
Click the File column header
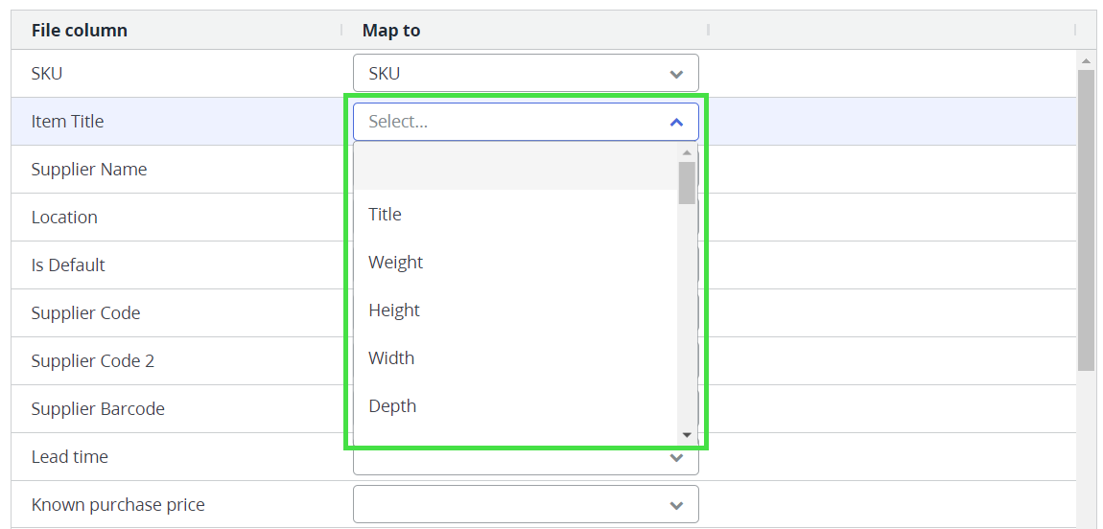tap(80, 31)
